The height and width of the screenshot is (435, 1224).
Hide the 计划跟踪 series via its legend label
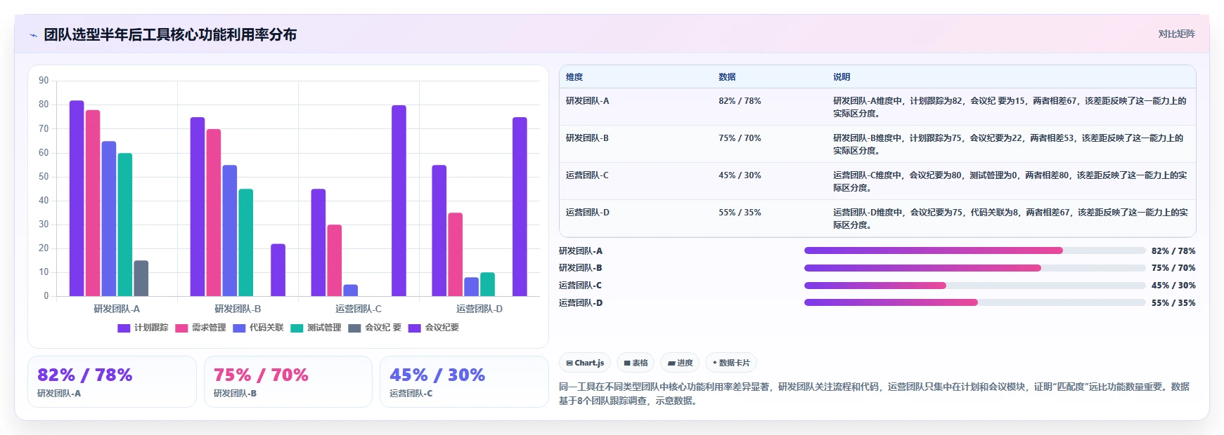tap(151, 328)
